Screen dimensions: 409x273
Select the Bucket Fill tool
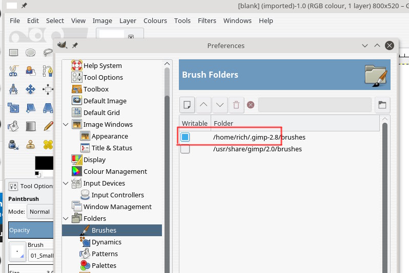pyautogui.click(x=13, y=126)
